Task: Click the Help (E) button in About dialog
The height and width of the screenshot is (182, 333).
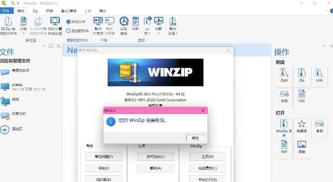Action: point(104,168)
